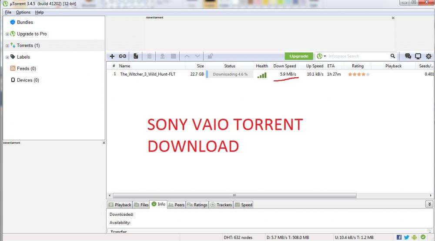Sort by the ETA column header
Image resolution: width=435 pixels, height=241 pixels.
pyautogui.click(x=331, y=66)
